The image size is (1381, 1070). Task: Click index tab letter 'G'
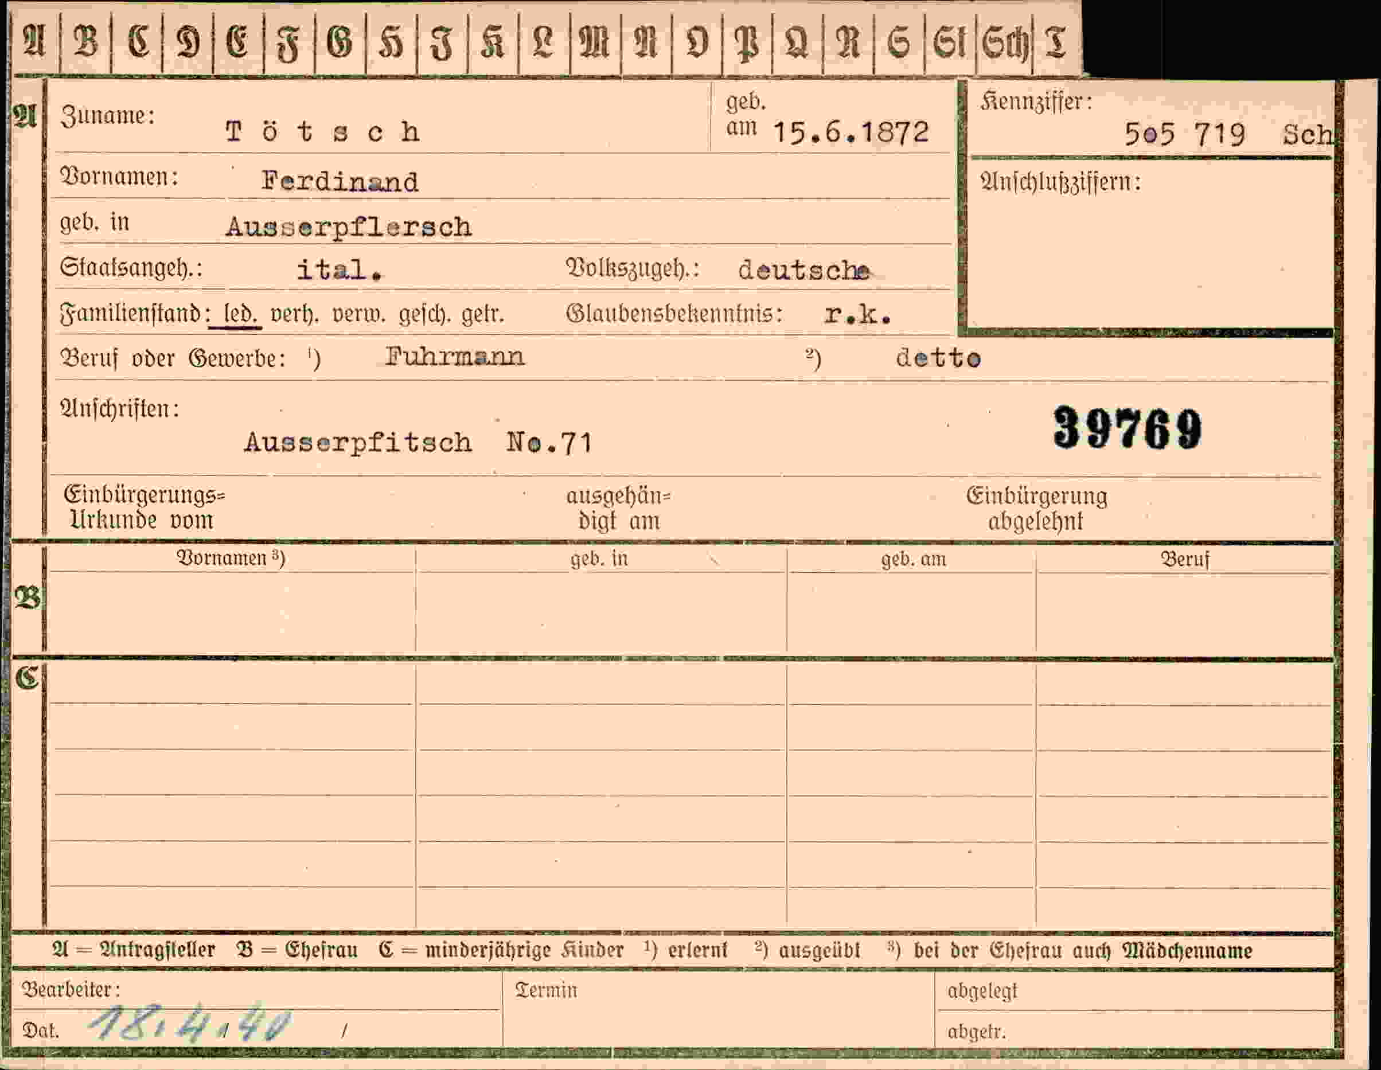pyautogui.click(x=340, y=43)
